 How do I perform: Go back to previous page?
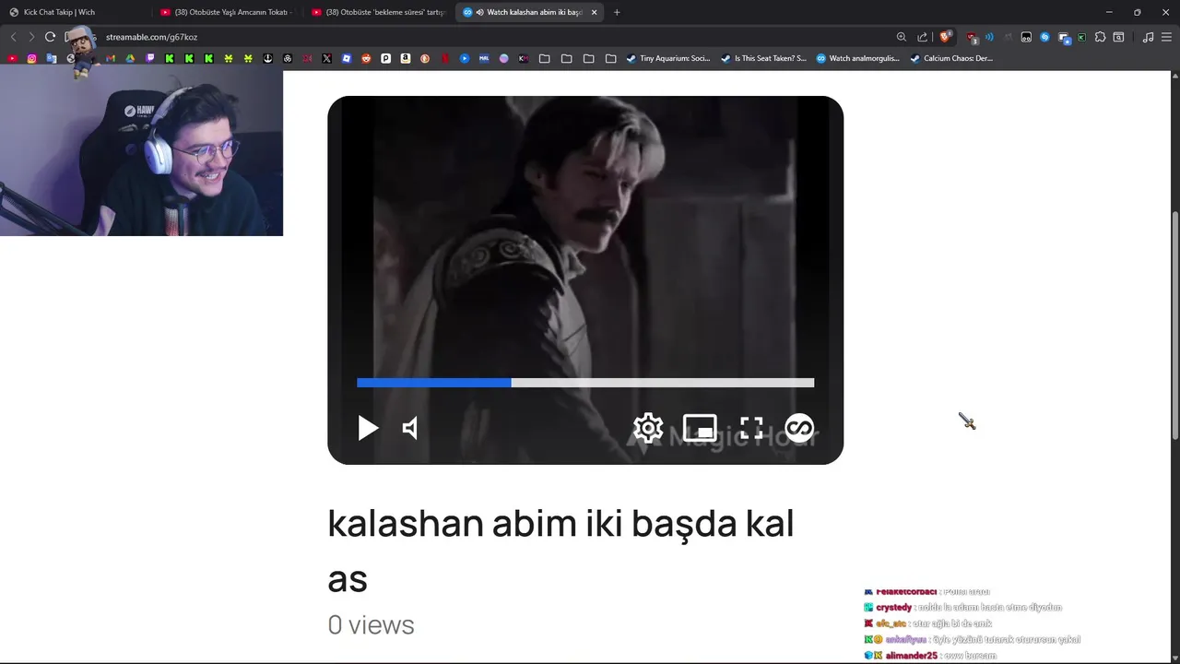[13, 37]
